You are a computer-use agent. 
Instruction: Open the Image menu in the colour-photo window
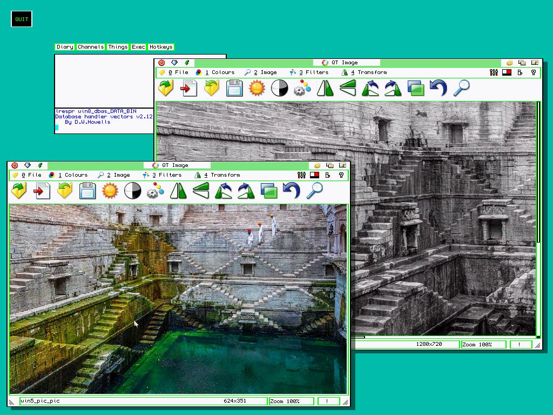113,175
